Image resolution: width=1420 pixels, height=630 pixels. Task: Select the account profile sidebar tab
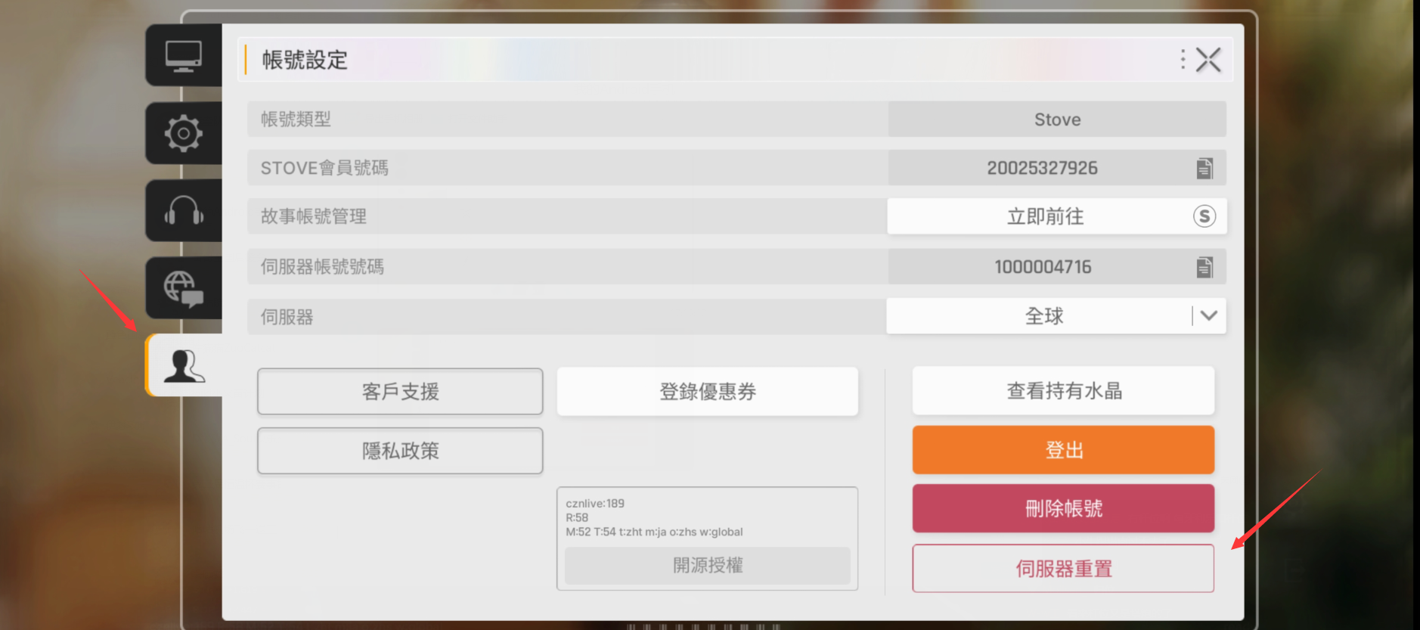click(184, 366)
